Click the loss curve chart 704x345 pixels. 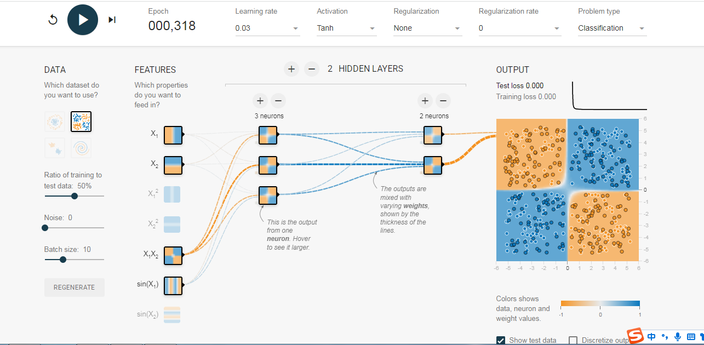pos(609,96)
